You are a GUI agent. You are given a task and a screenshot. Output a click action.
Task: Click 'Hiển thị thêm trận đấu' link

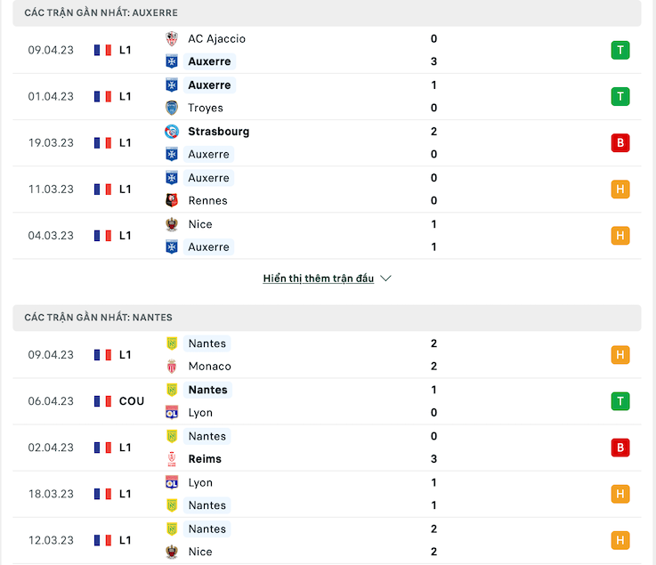point(319,278)
